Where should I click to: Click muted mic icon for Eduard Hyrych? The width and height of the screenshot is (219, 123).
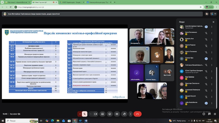(206, 97)
